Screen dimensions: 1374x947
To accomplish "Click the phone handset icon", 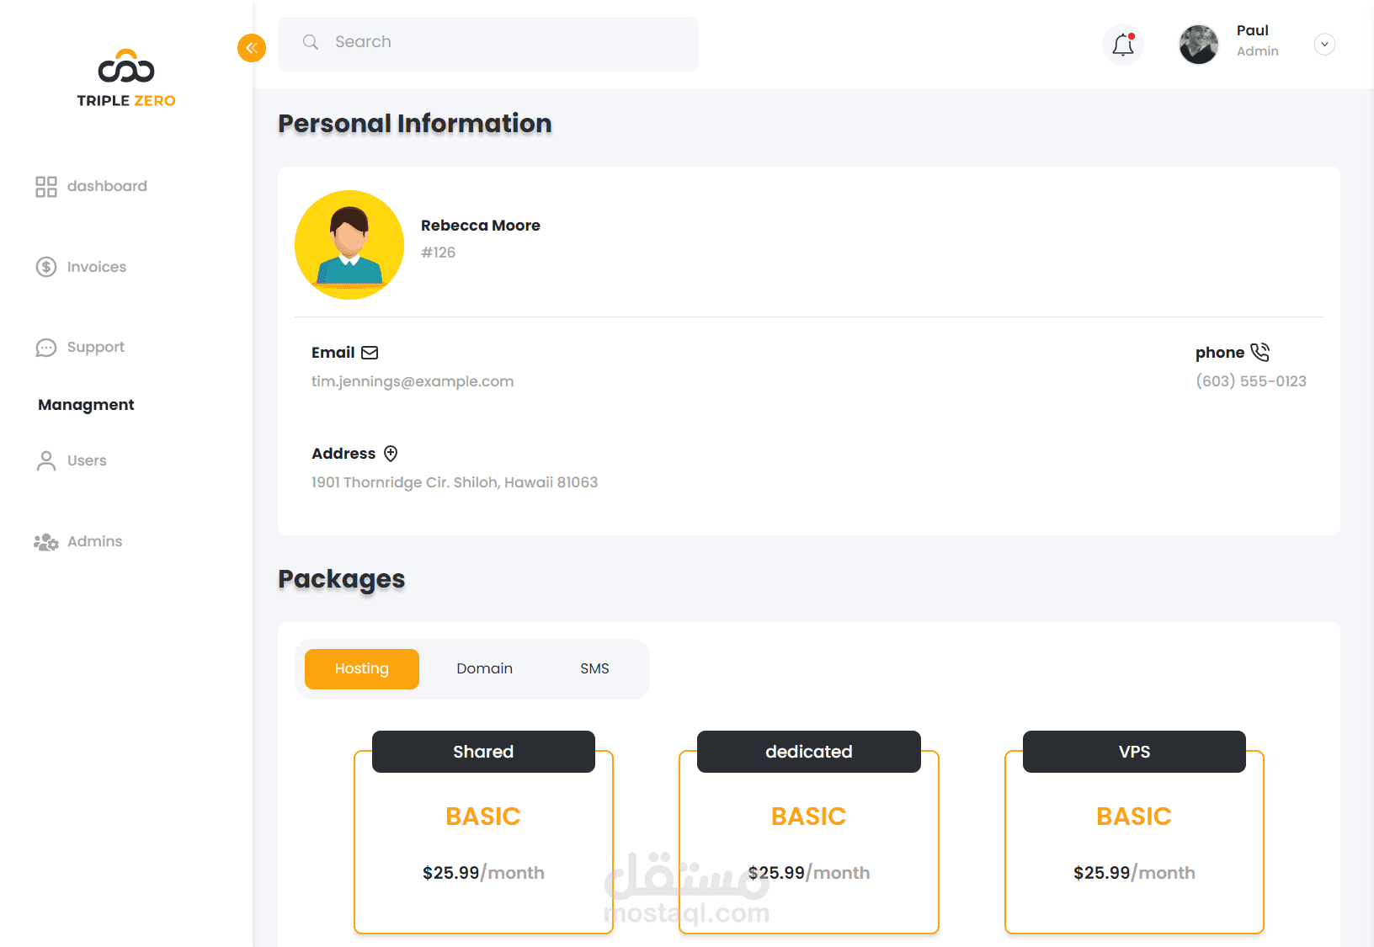I will [x=1259, y=352].
